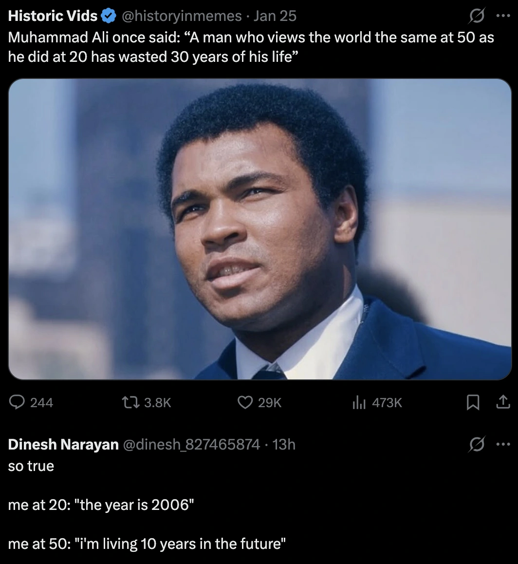Open Historic Vids profile name
This screenshot has height=564, width=518.
pyautogui.click(x=53, y=16)
